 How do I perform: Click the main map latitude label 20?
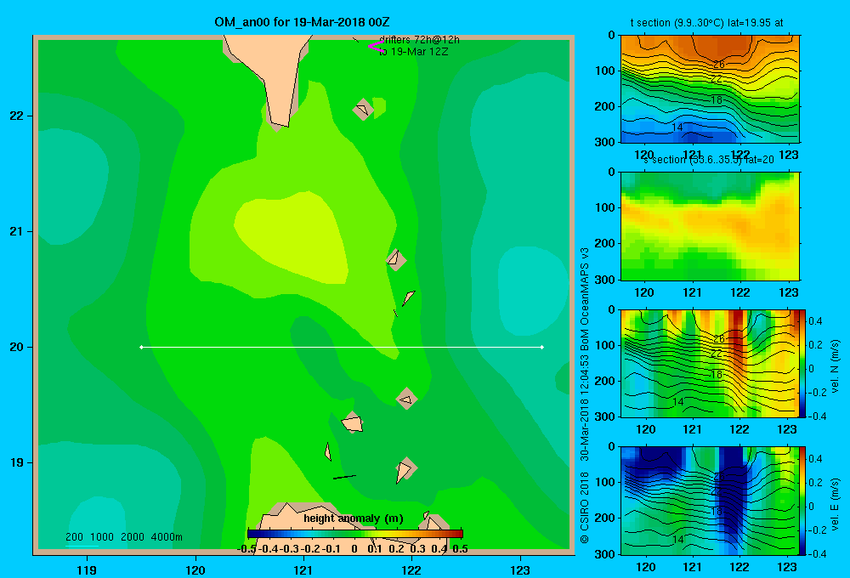point(17,347)
